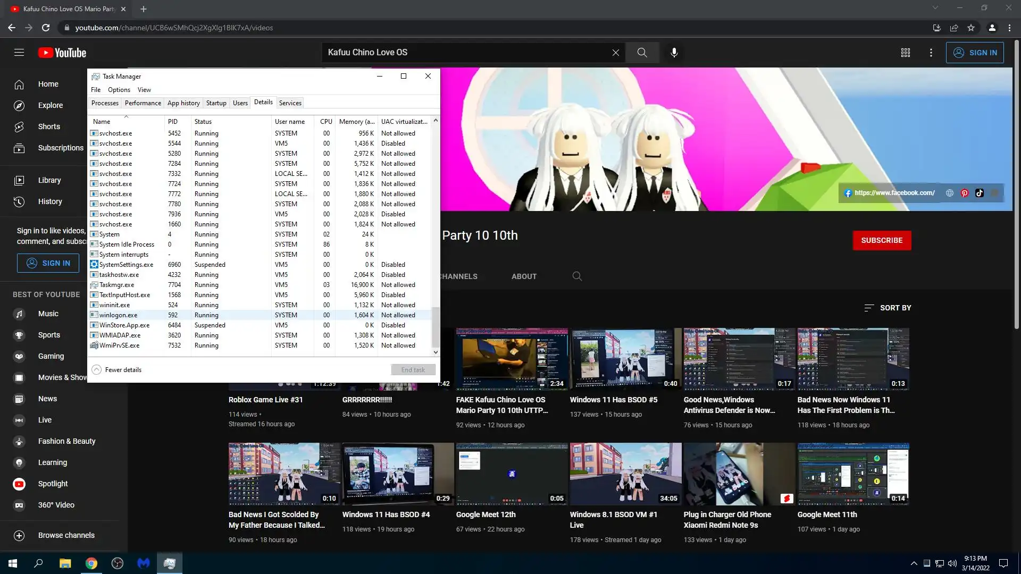This screenshot has height=574, width=1021.
Task: Click the channel search magnifier icon
Action: pyautogui.click(x=577, y=276)
